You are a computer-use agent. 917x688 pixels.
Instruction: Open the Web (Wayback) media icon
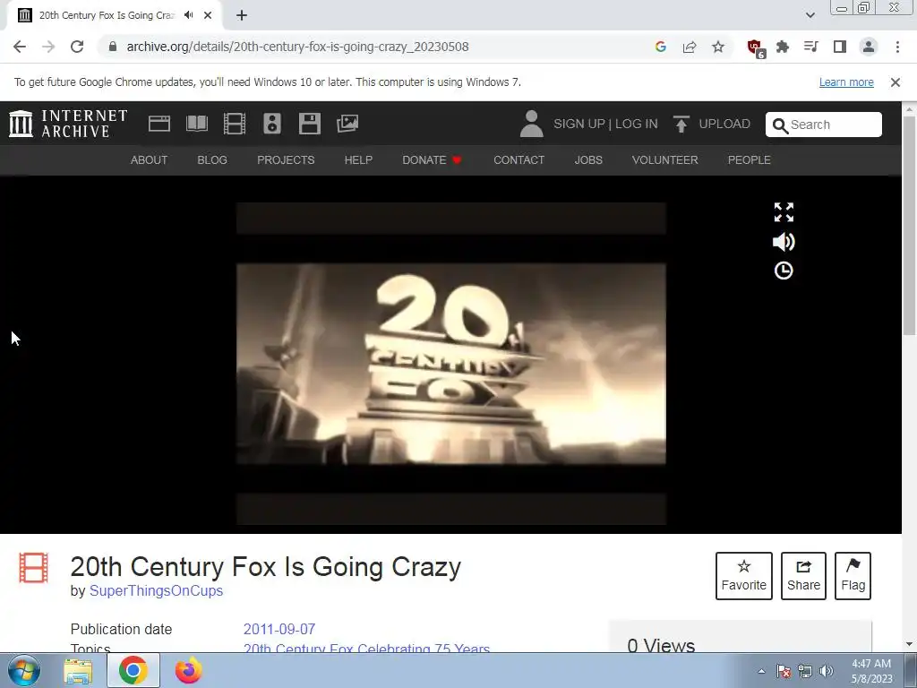click(159, 124)
